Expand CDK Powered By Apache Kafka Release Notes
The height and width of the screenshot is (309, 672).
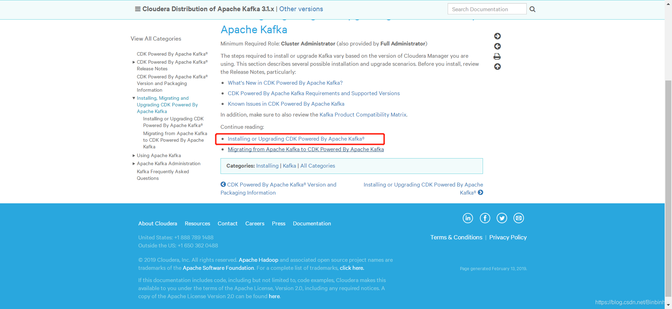pyautogui.click(x=134, y=62)
